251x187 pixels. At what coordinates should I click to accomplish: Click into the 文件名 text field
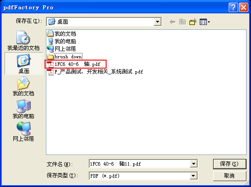140,164
